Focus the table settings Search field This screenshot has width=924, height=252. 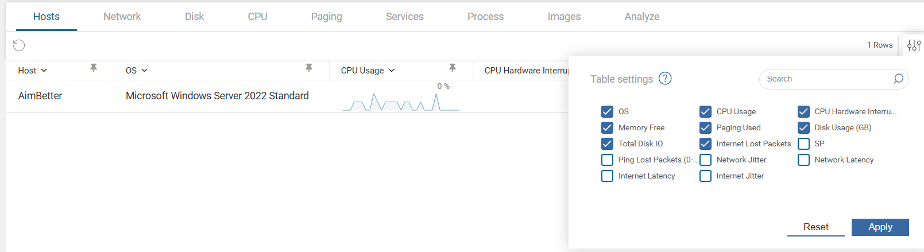point(827,79)
